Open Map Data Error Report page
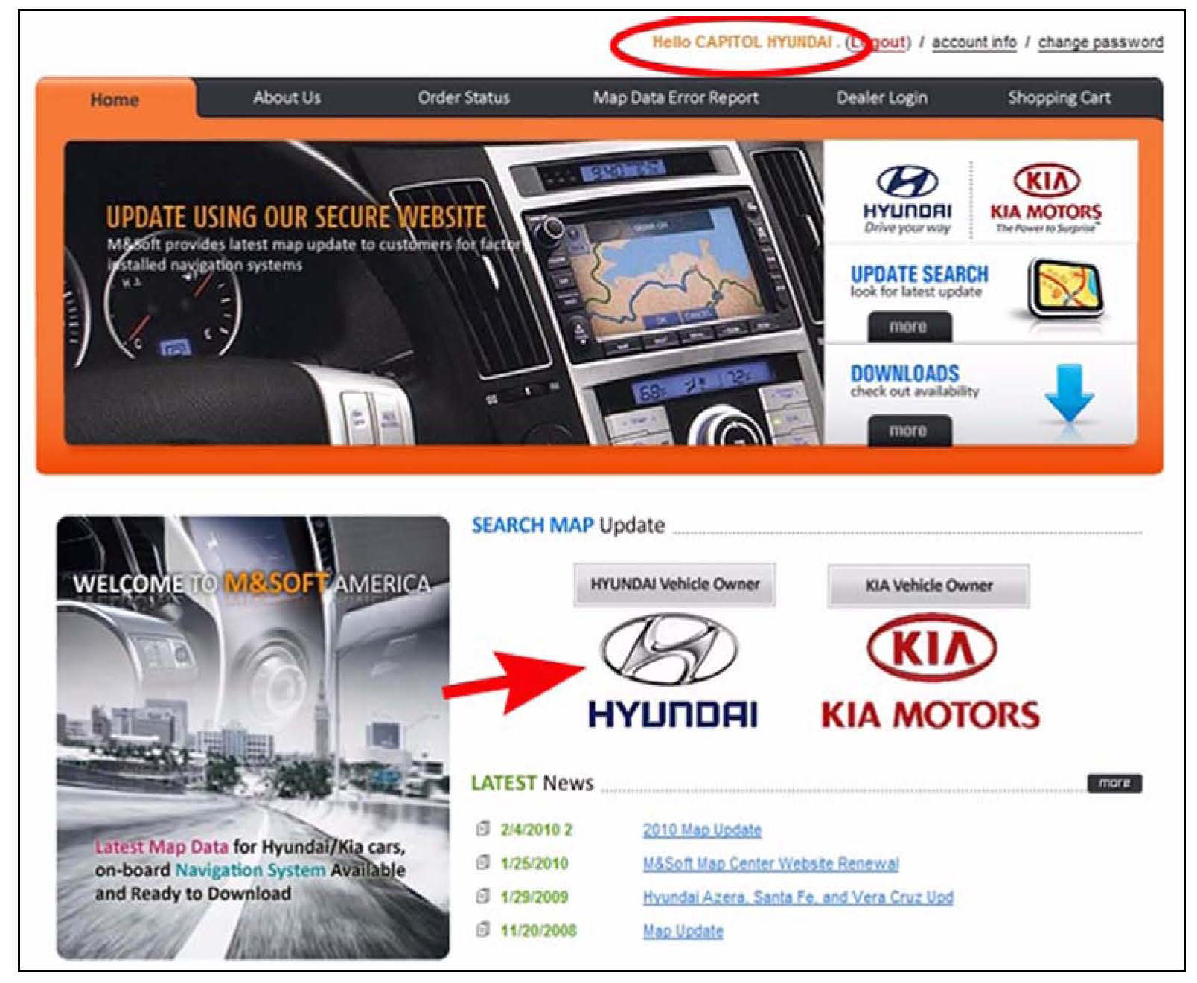The image size is (1197, 983). coord(675,97)
